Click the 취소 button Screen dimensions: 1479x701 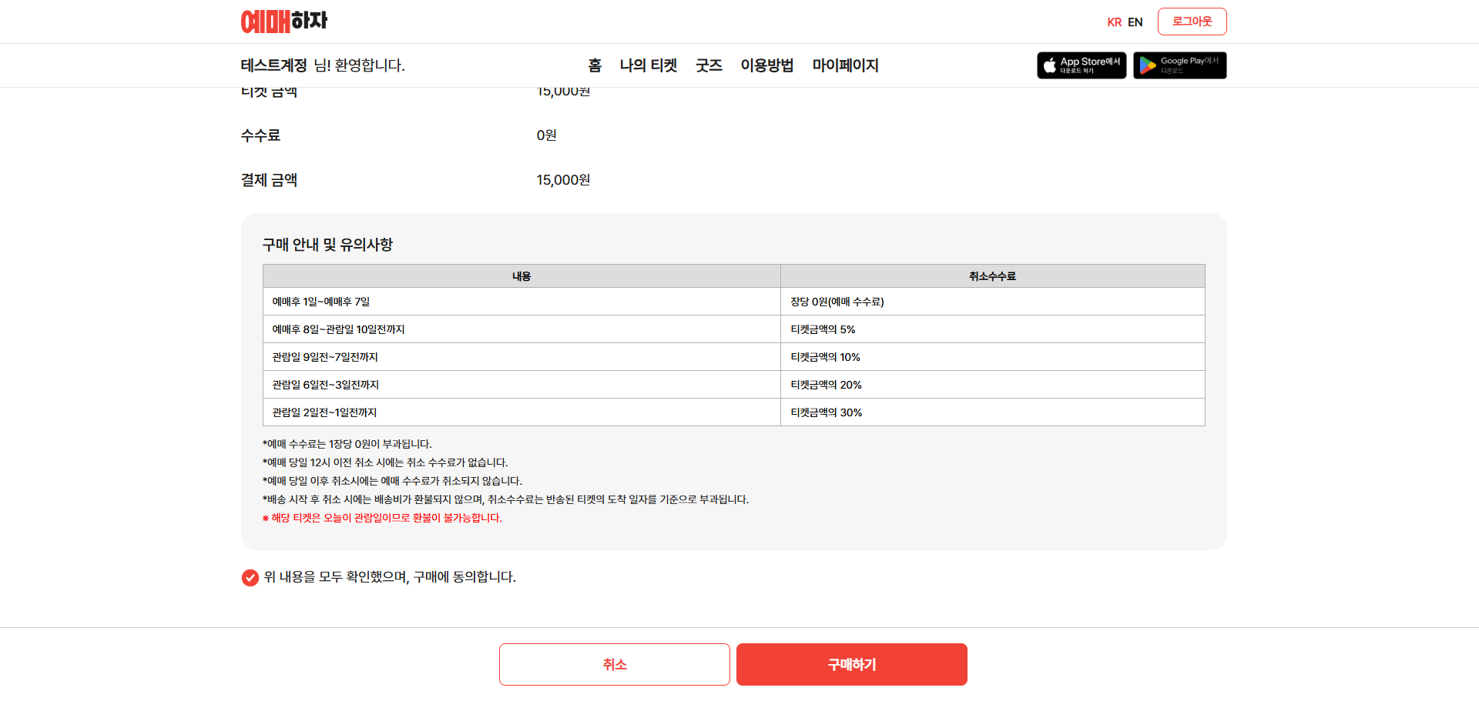pyautogui.click(x=615, y=664)
